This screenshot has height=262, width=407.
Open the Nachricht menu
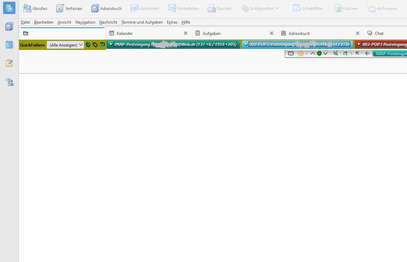108,22
